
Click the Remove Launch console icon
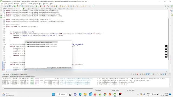click(134, 74)
